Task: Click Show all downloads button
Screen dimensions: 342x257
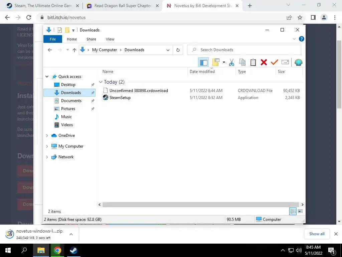Action: pos(317,234)
